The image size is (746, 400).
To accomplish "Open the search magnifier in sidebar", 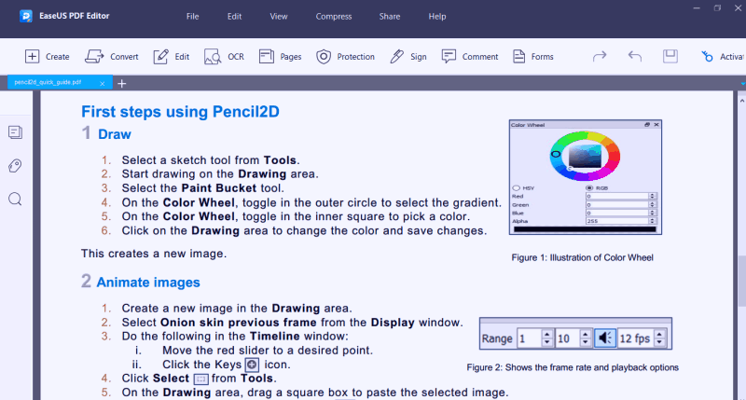I will tap(15, 199).
